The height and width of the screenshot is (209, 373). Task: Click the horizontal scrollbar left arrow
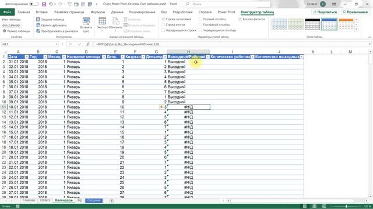(x=228, y=201)
